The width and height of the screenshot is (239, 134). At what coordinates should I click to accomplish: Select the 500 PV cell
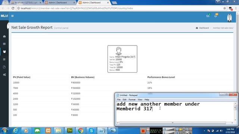point(15,110)
